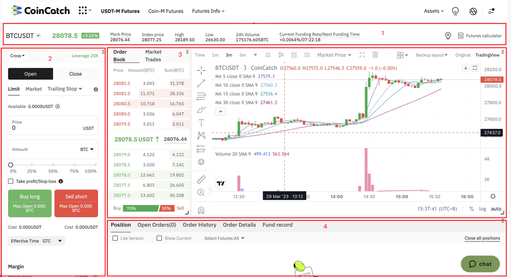This screenshot has width=511, height=277.
Task: Click the Take profit/Stop loss info icon
Action: (x=61, y=181)
